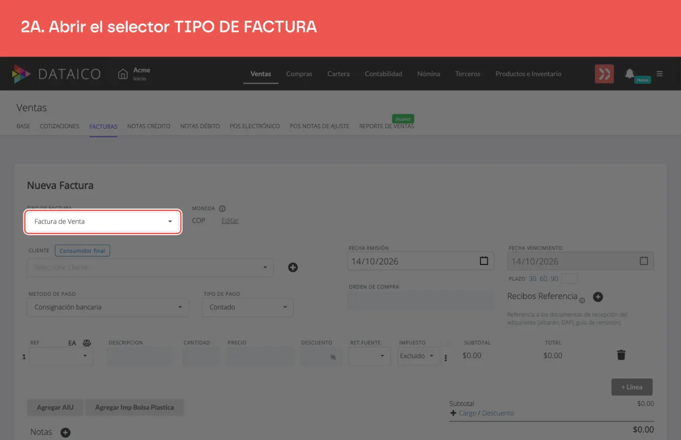Open the notifications bell icon

[630, 73]
